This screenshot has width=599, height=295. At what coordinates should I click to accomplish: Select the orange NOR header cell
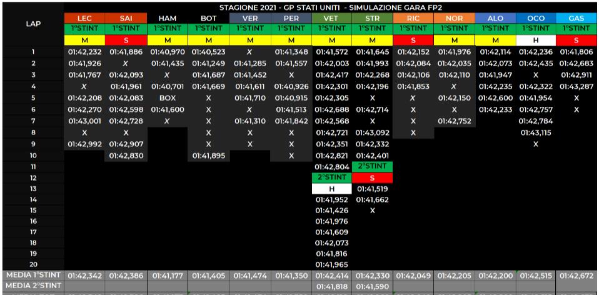455,19
